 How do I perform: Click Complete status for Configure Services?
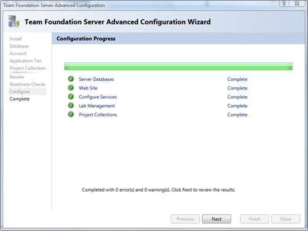237,97
